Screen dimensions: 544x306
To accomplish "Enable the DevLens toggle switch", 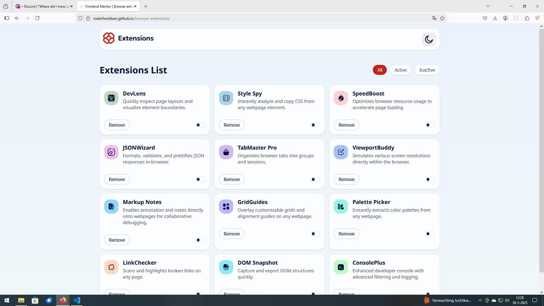I will 200,125.
